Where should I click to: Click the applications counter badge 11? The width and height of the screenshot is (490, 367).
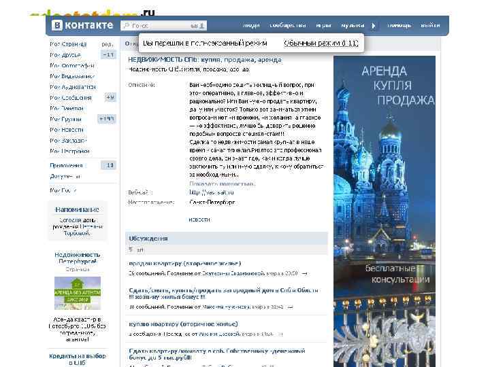tap(109, 165)
